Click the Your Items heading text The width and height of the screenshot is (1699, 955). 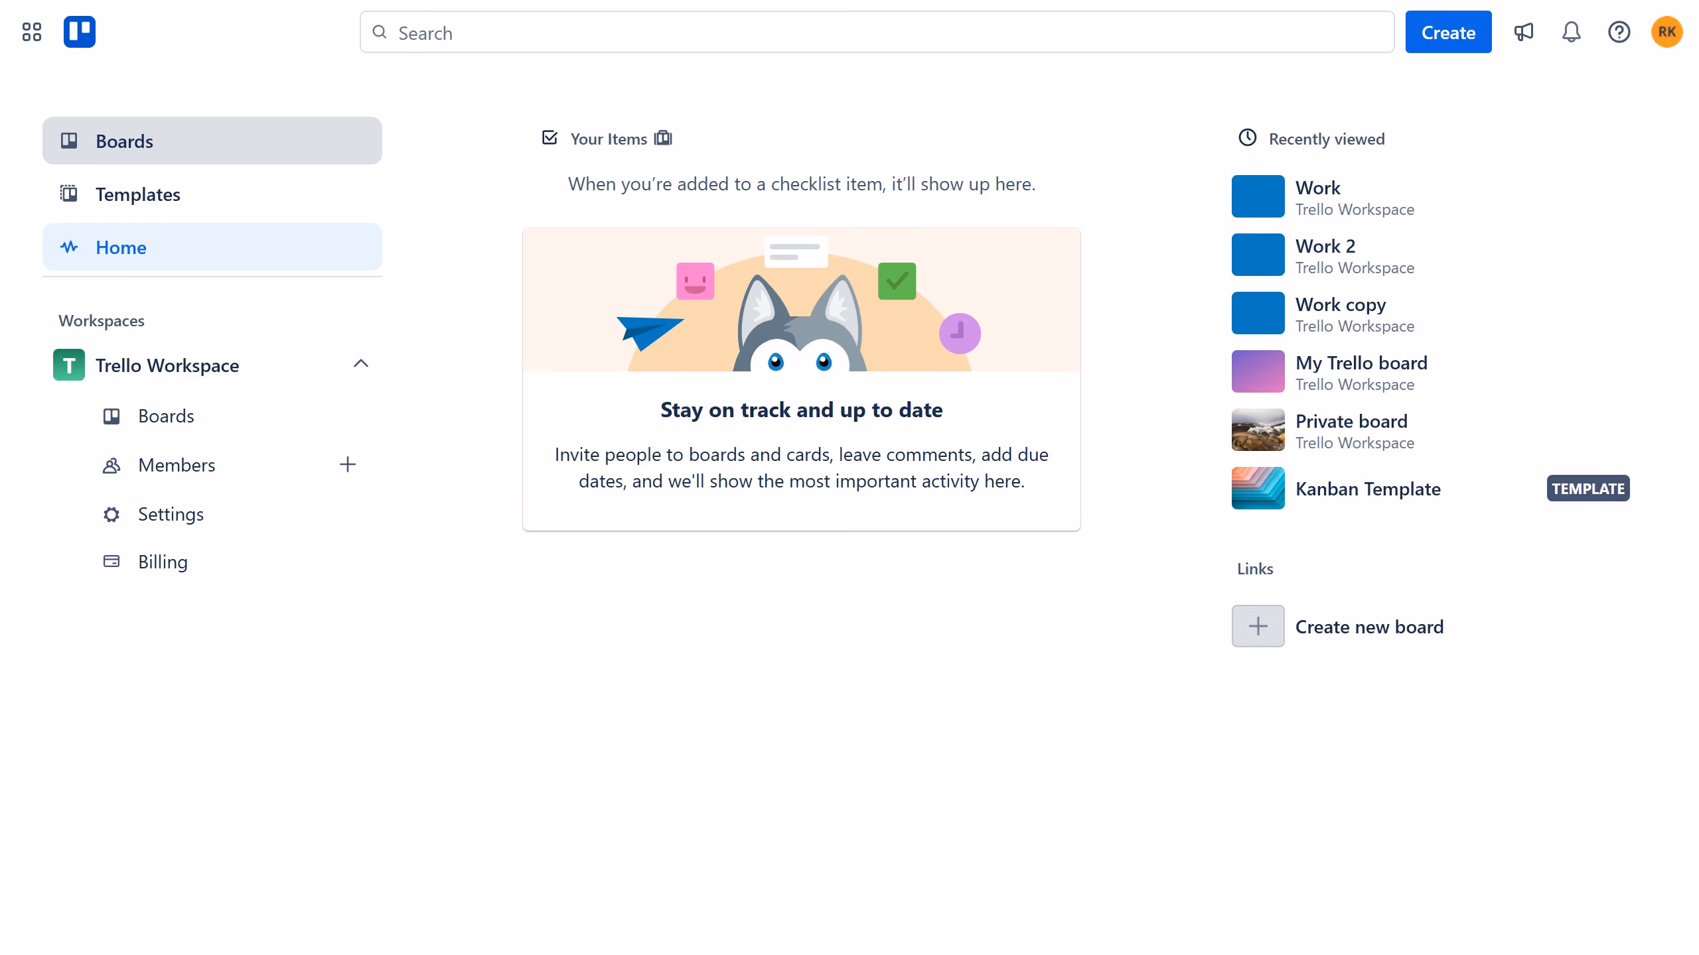click(x=609, y=139)
